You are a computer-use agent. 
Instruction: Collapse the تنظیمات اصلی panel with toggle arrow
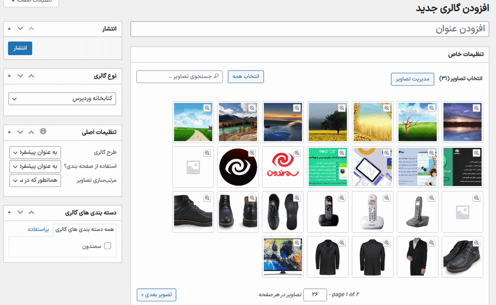9,132
